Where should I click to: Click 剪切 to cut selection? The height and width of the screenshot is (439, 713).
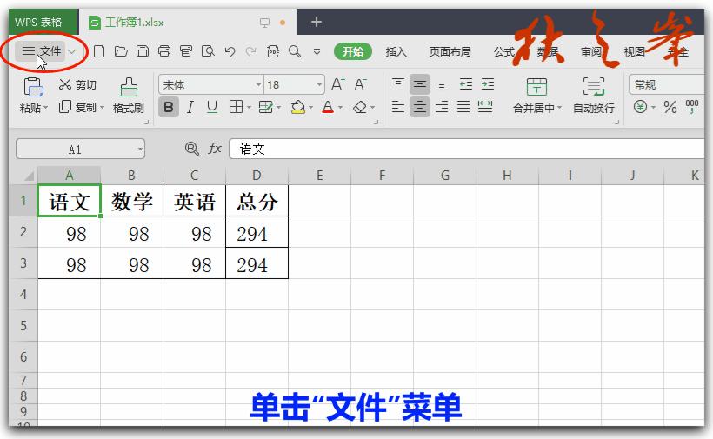pos(77,84)
